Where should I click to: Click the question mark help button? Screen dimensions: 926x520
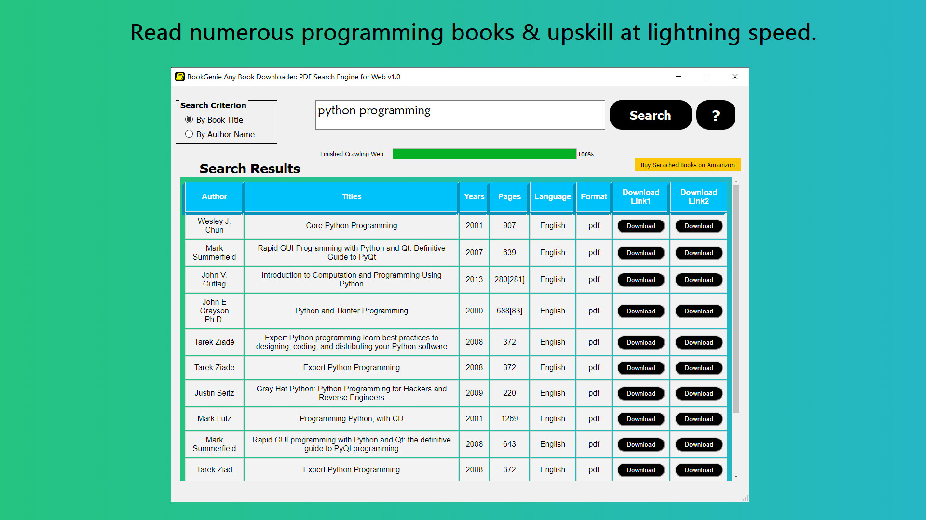point(716,115)
